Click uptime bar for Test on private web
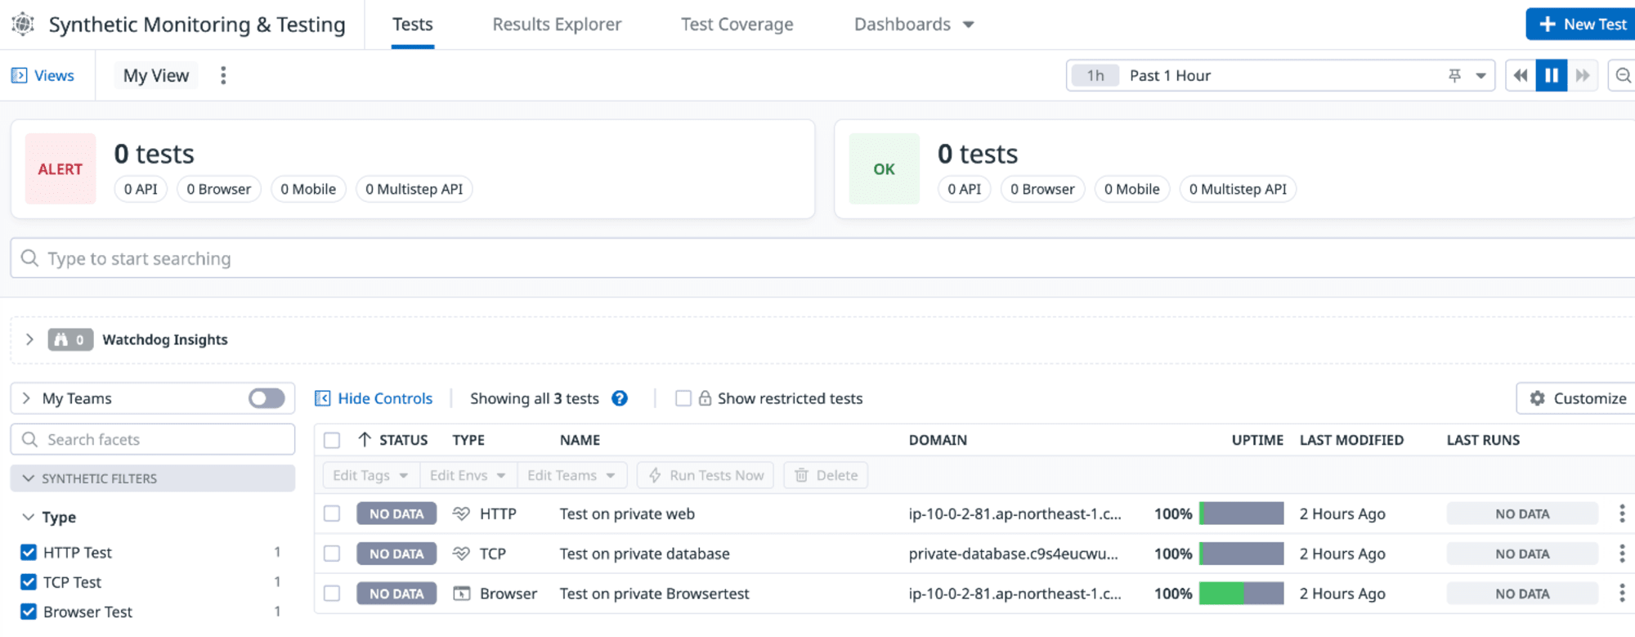 [x=1241, y=514]
